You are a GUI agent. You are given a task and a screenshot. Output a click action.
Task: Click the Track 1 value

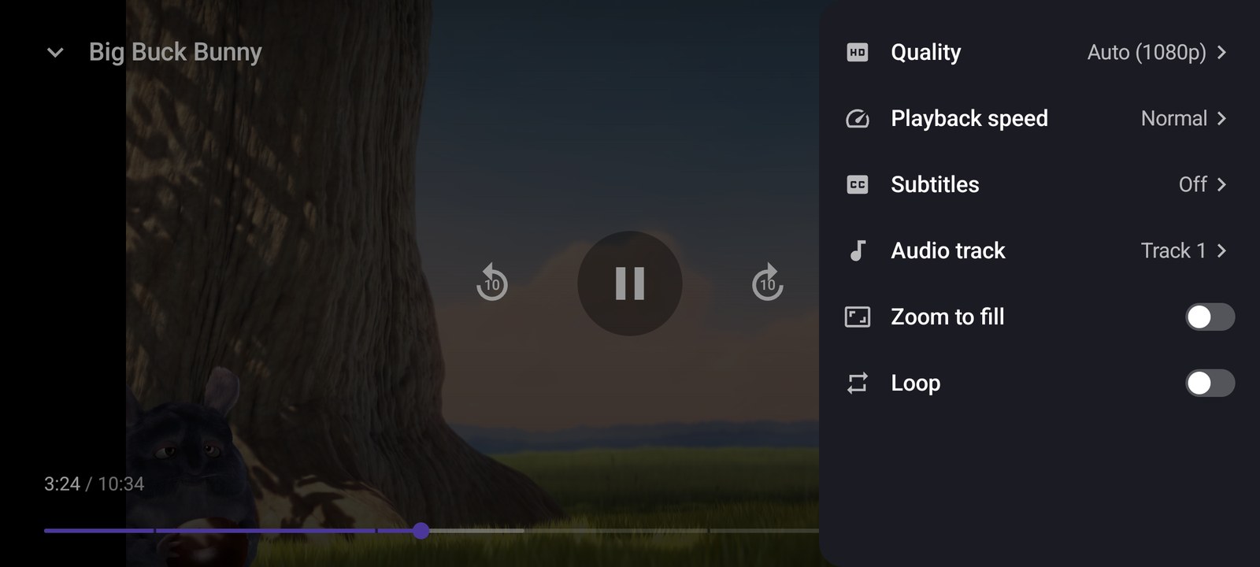coord(1173,250)
